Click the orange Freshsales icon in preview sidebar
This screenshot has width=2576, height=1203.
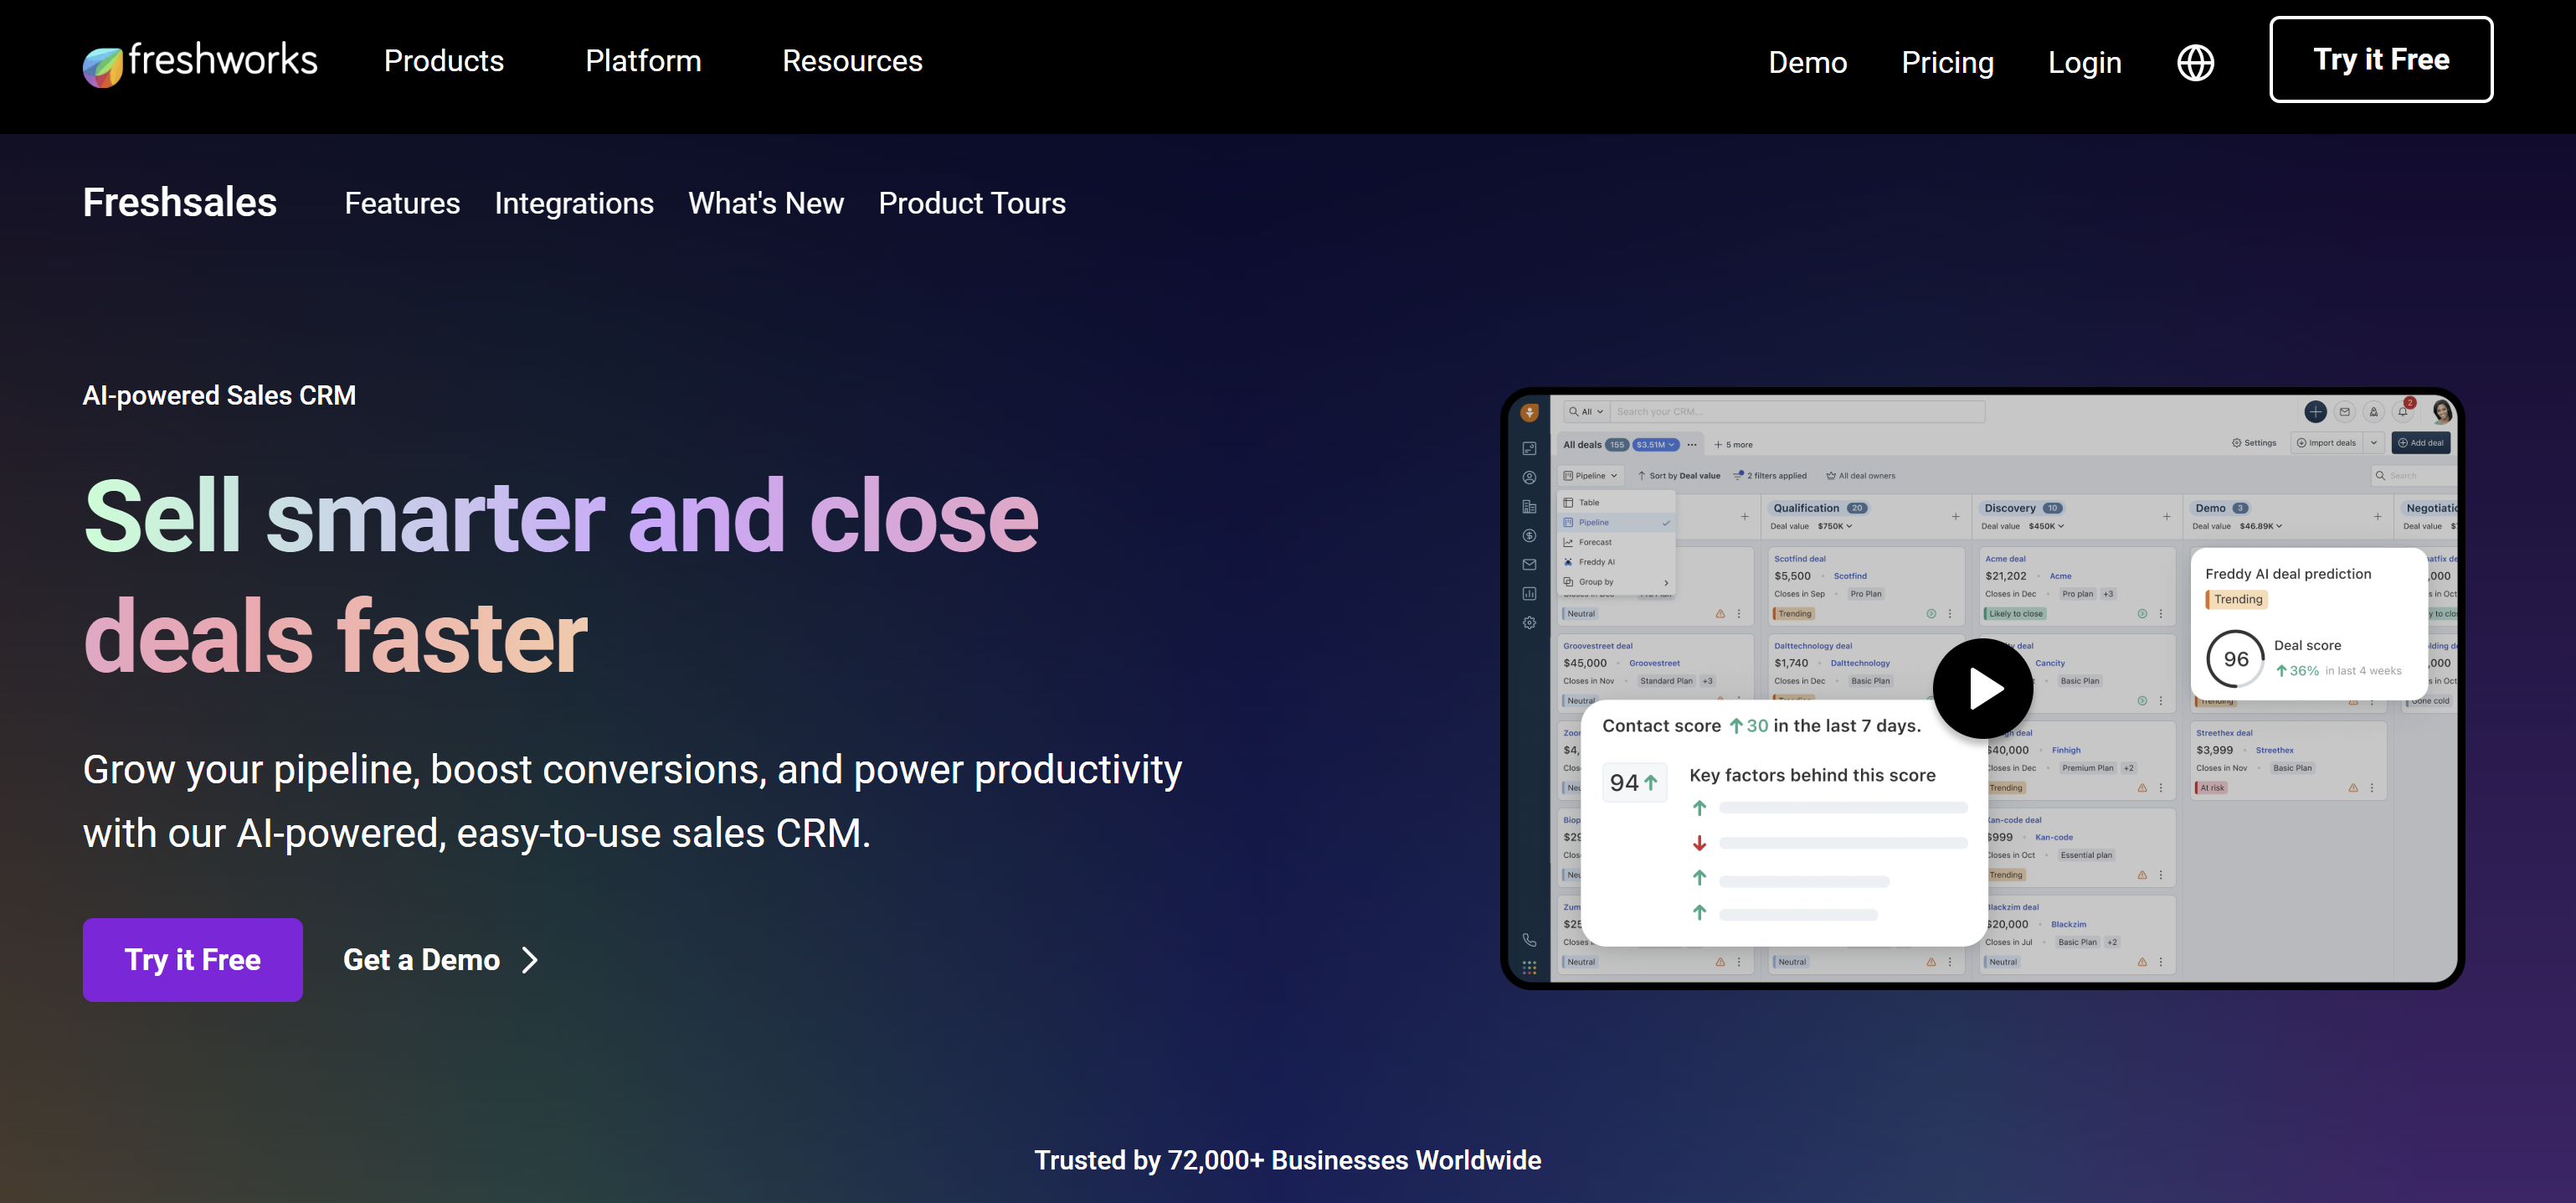(1529, 412)
